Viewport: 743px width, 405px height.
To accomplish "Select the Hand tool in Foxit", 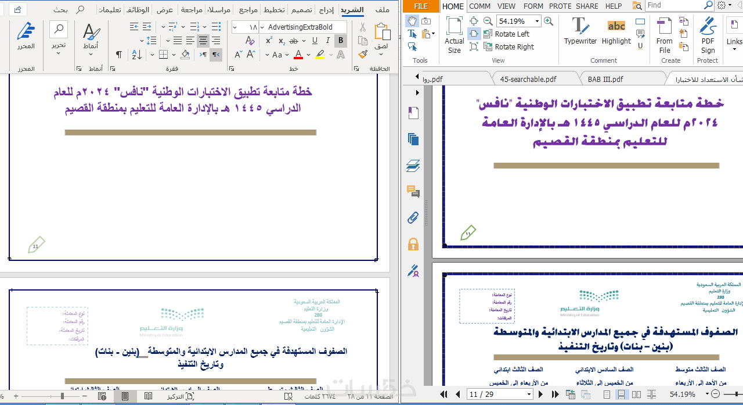I will point(412,21).
